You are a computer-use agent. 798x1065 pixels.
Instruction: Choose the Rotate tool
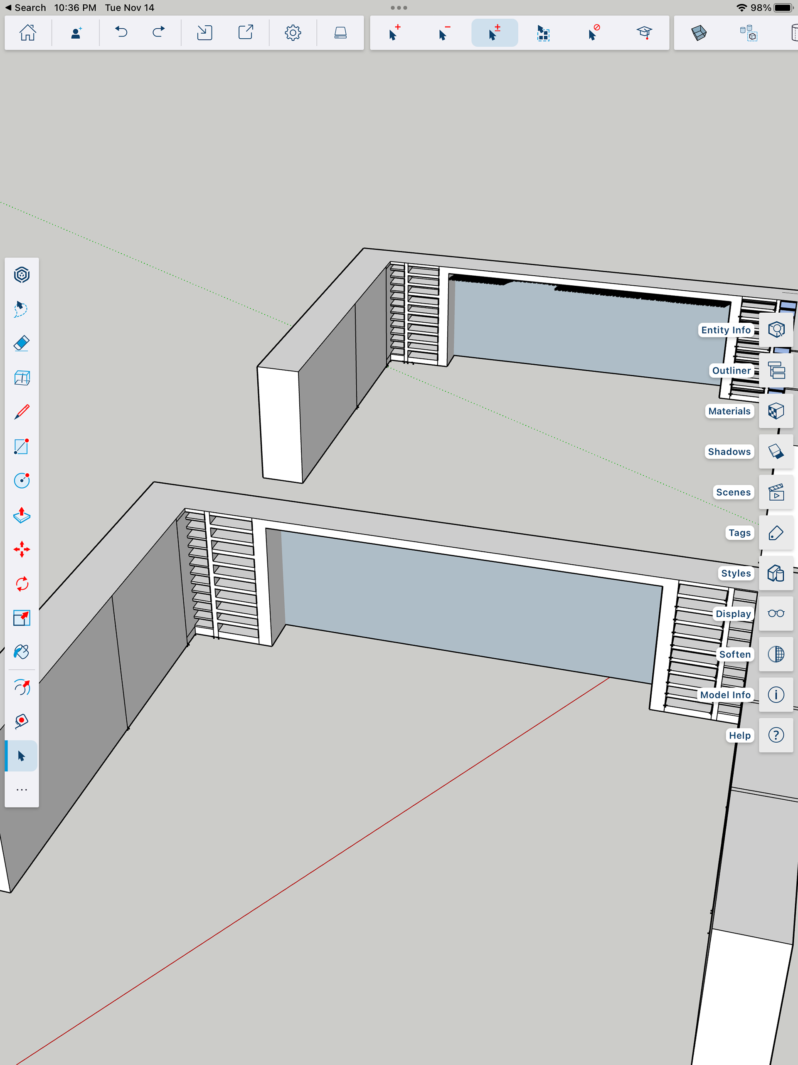(x=22, y=584)
